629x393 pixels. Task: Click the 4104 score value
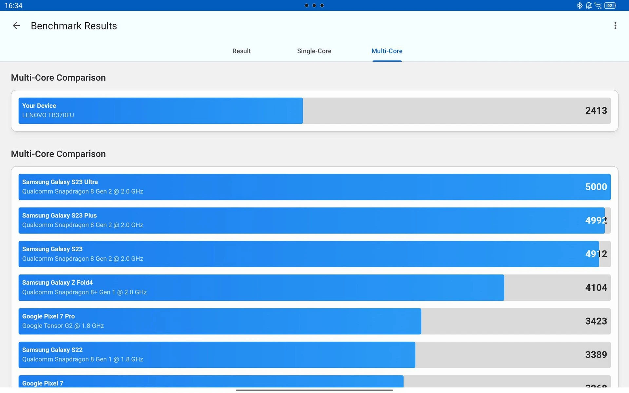(596, 288)
